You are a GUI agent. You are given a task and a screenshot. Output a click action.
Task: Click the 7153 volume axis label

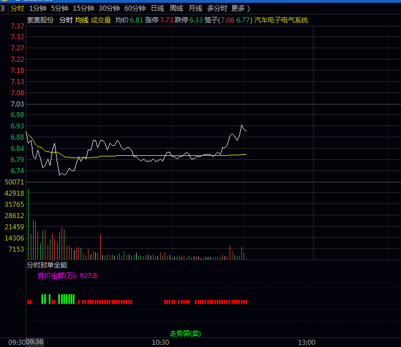tap(16, 249)
